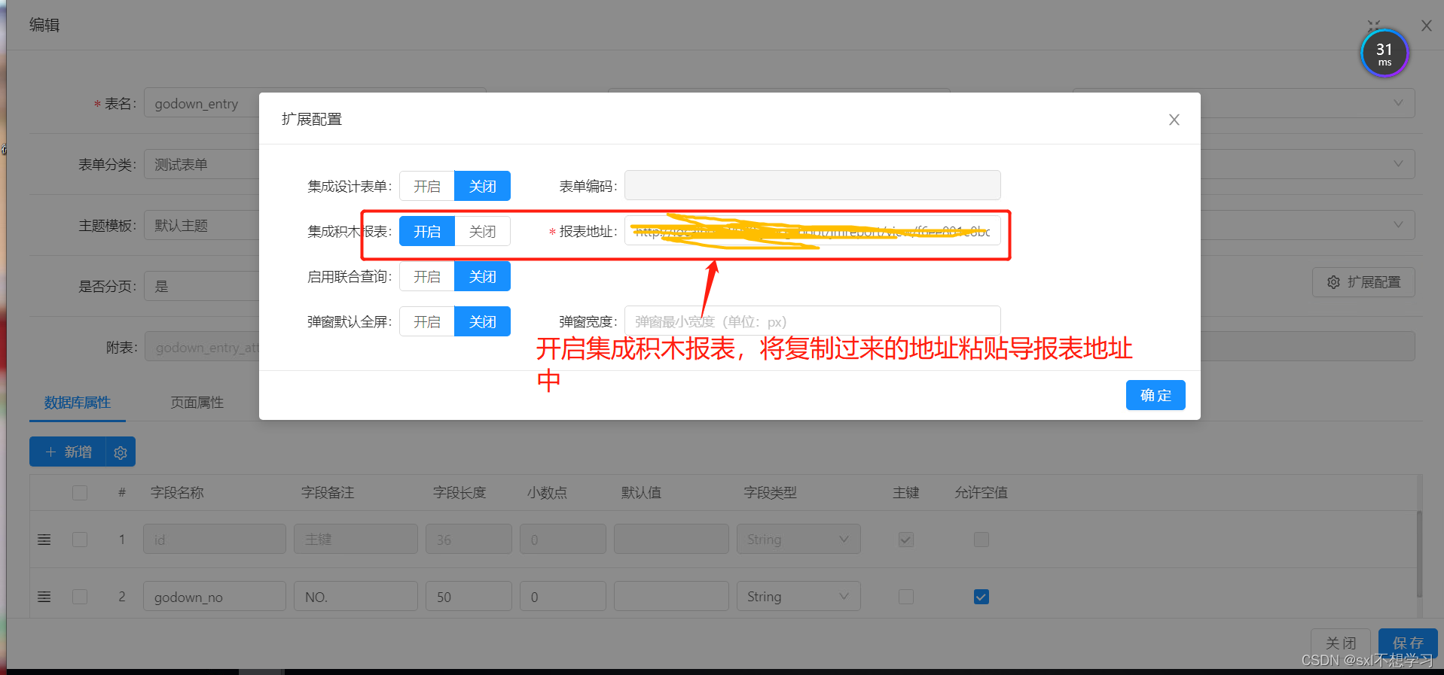Switch to 数据库属性 tab
1444x675 pixels.
click(x=78, y=403)
